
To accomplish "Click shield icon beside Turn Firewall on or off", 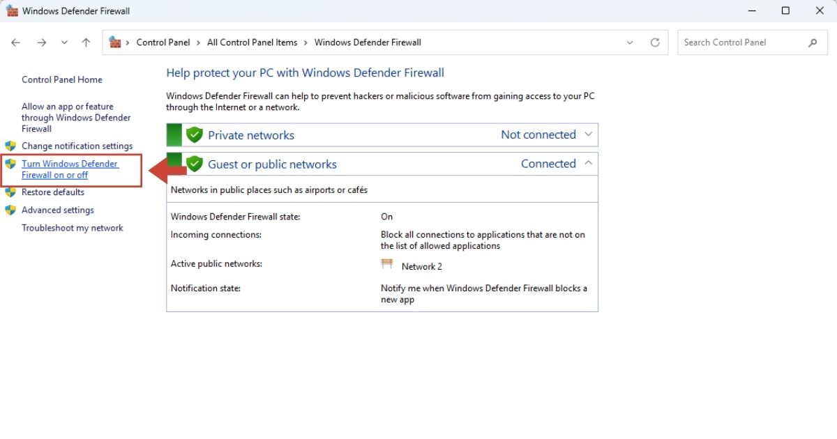I will (x=10, y=164).
